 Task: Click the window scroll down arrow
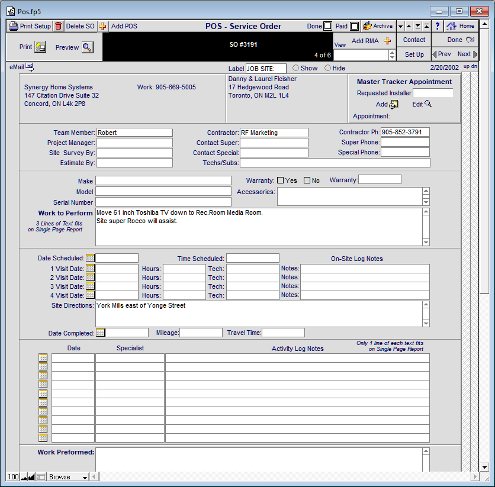[x=484, y=467]
